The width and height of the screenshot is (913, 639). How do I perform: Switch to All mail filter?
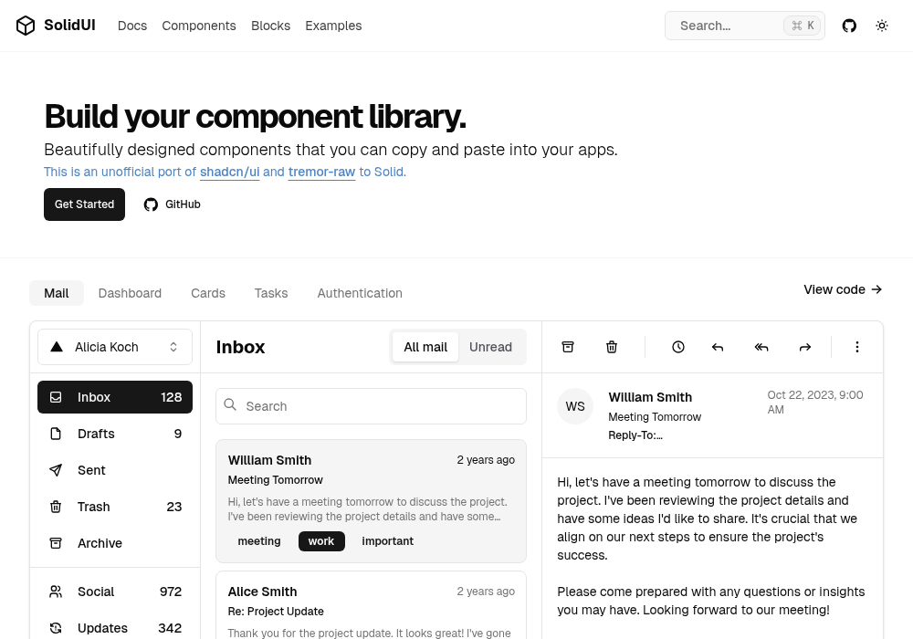(425, 347)
